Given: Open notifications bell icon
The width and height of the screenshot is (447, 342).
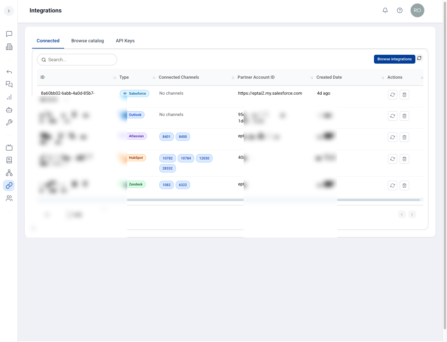Looking at the screenshot, I should tap(385, 10).
